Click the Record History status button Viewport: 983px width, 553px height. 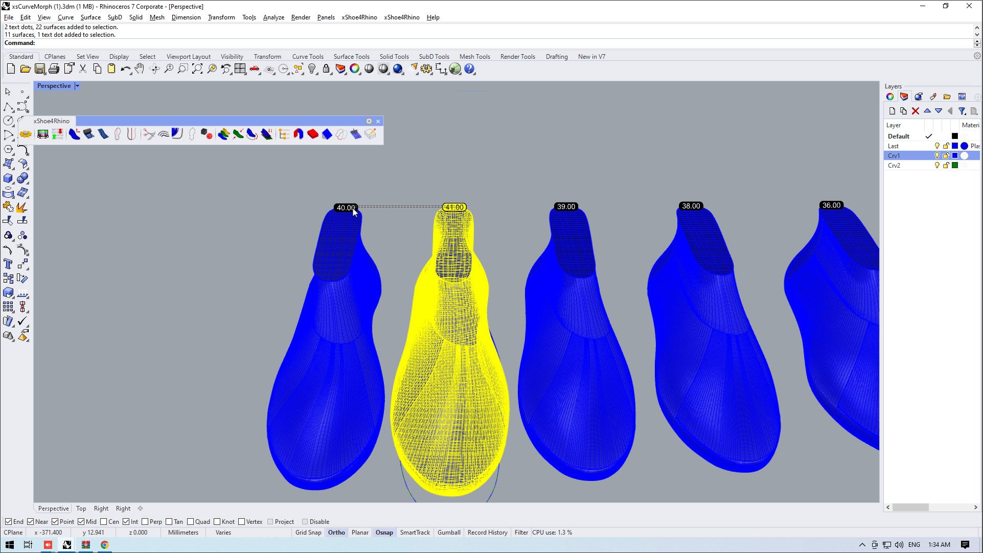click(487, 533)
